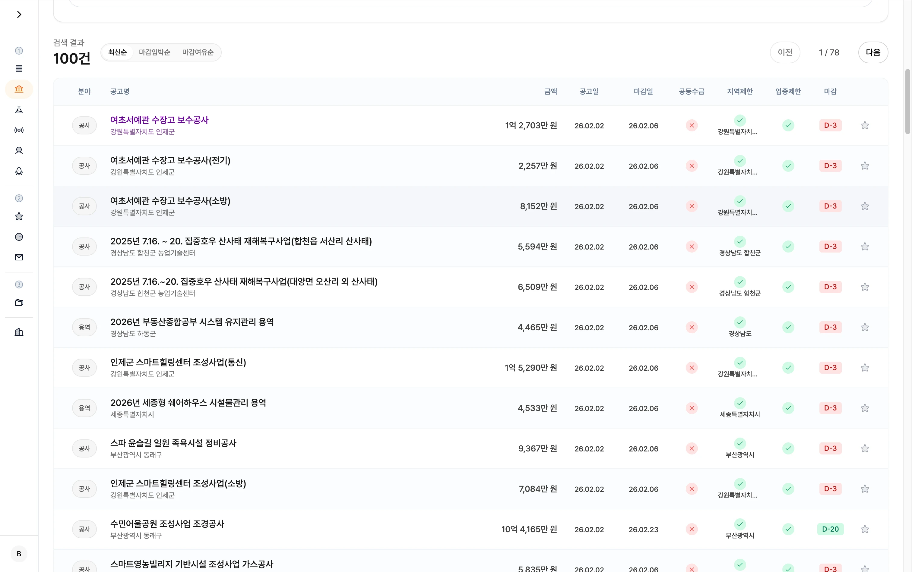This screenshot has height=572, width=912.
Task: Open the broadcast signal sidebar icon
Action: (x=19, y=130)
